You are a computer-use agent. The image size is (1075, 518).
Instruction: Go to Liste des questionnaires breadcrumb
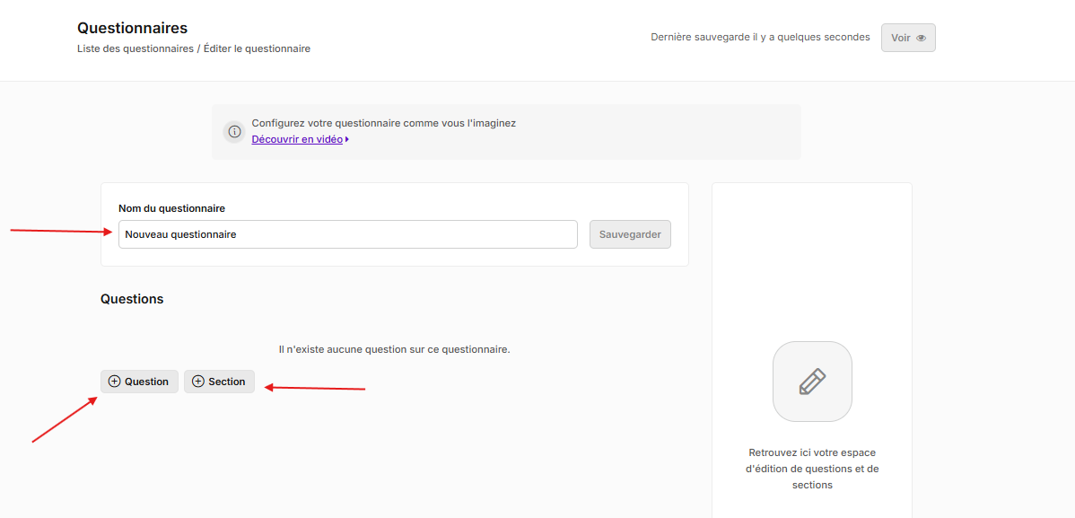pos(135,48)
